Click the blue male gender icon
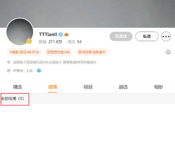175x145 pixels. [x=61, y=34]
